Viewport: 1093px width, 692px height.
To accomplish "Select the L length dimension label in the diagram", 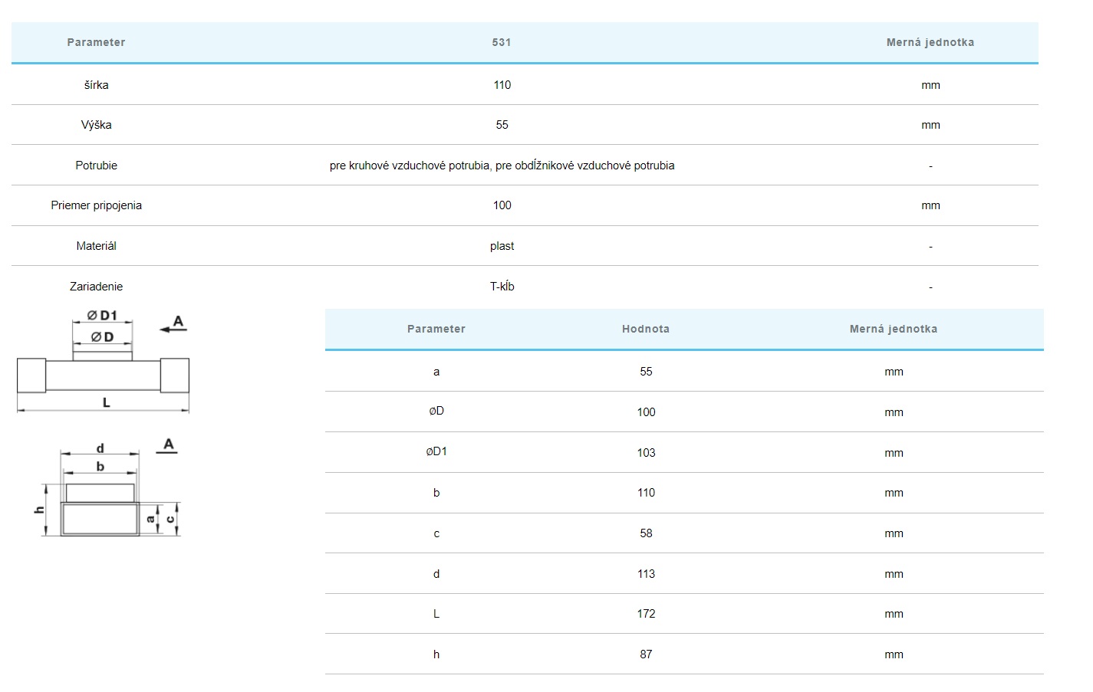I will pos(107,402).
